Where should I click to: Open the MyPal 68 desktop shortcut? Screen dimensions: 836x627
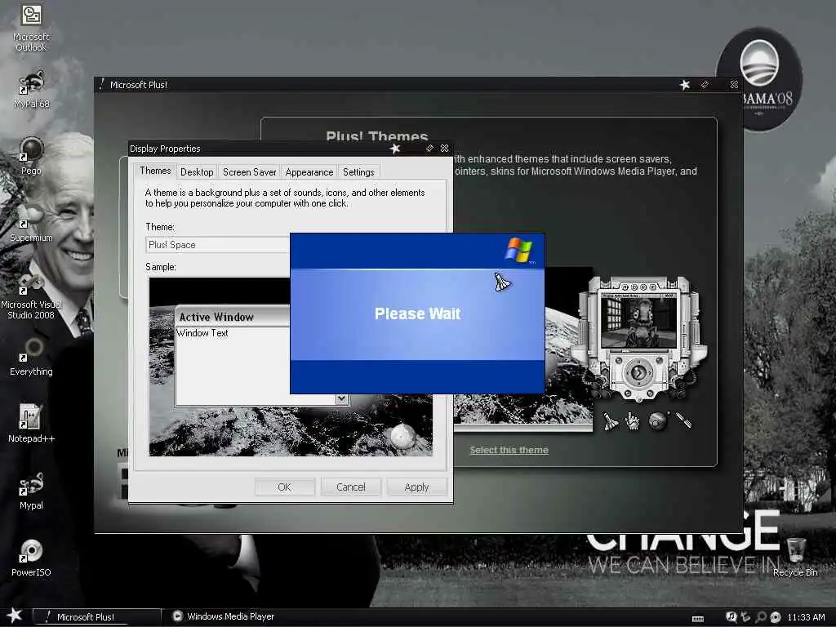32,89
